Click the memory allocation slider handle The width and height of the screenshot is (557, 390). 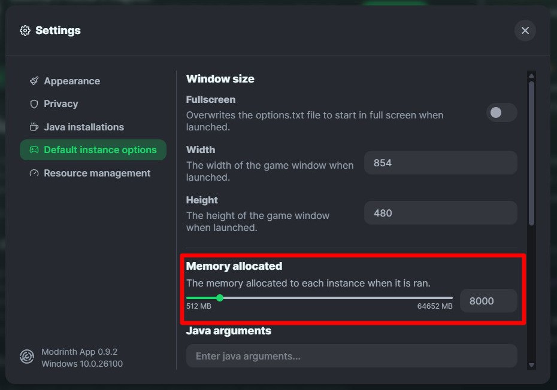pos(220,297)
